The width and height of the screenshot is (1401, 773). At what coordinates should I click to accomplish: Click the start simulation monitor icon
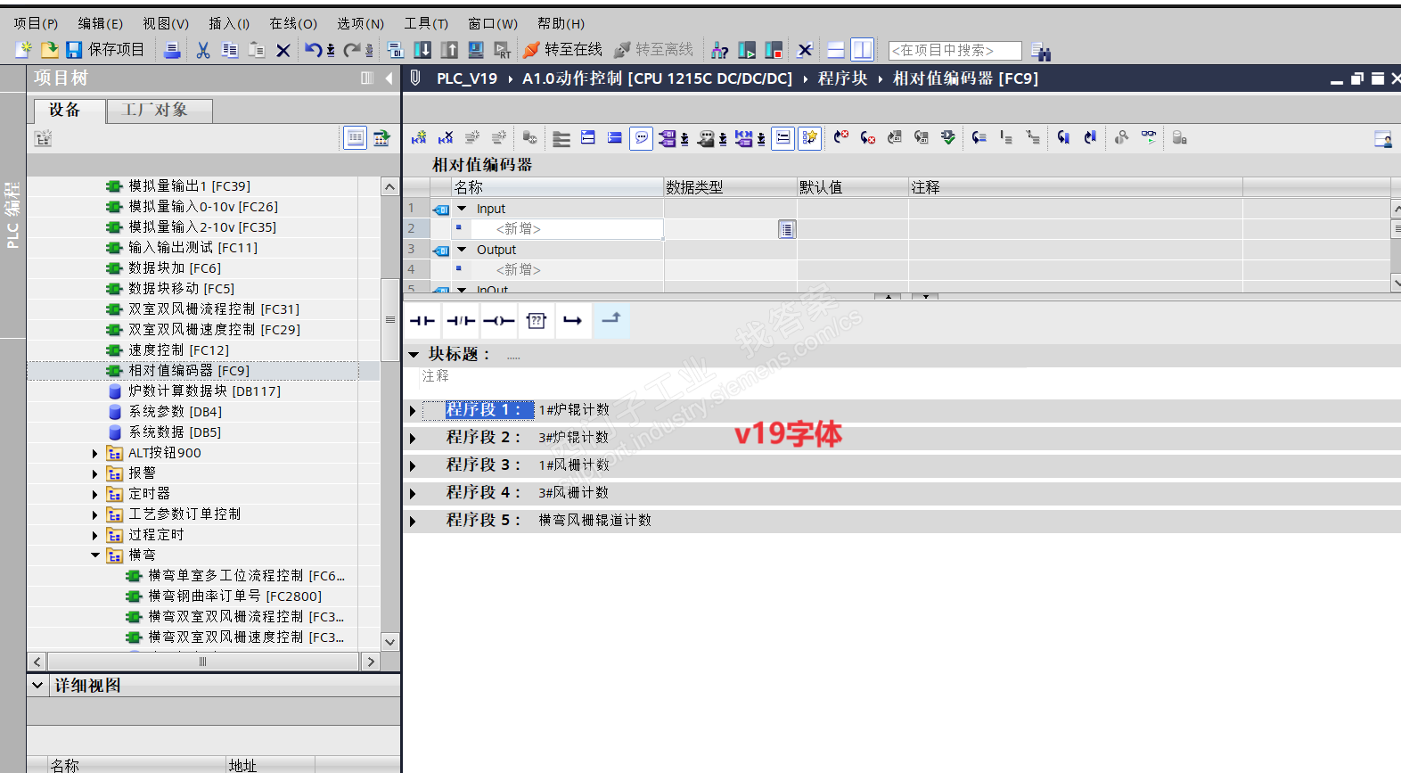pyautogui.click(x=476, y=50)
